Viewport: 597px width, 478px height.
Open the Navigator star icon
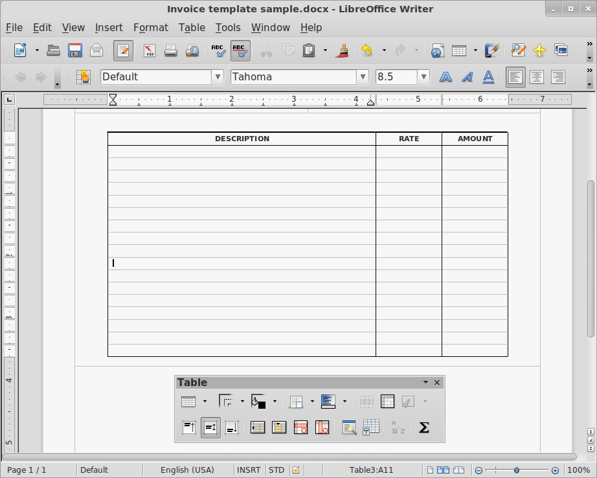539,51
